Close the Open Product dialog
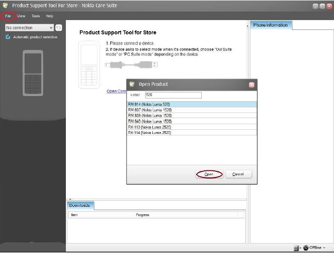 click(x=252, y=85)
